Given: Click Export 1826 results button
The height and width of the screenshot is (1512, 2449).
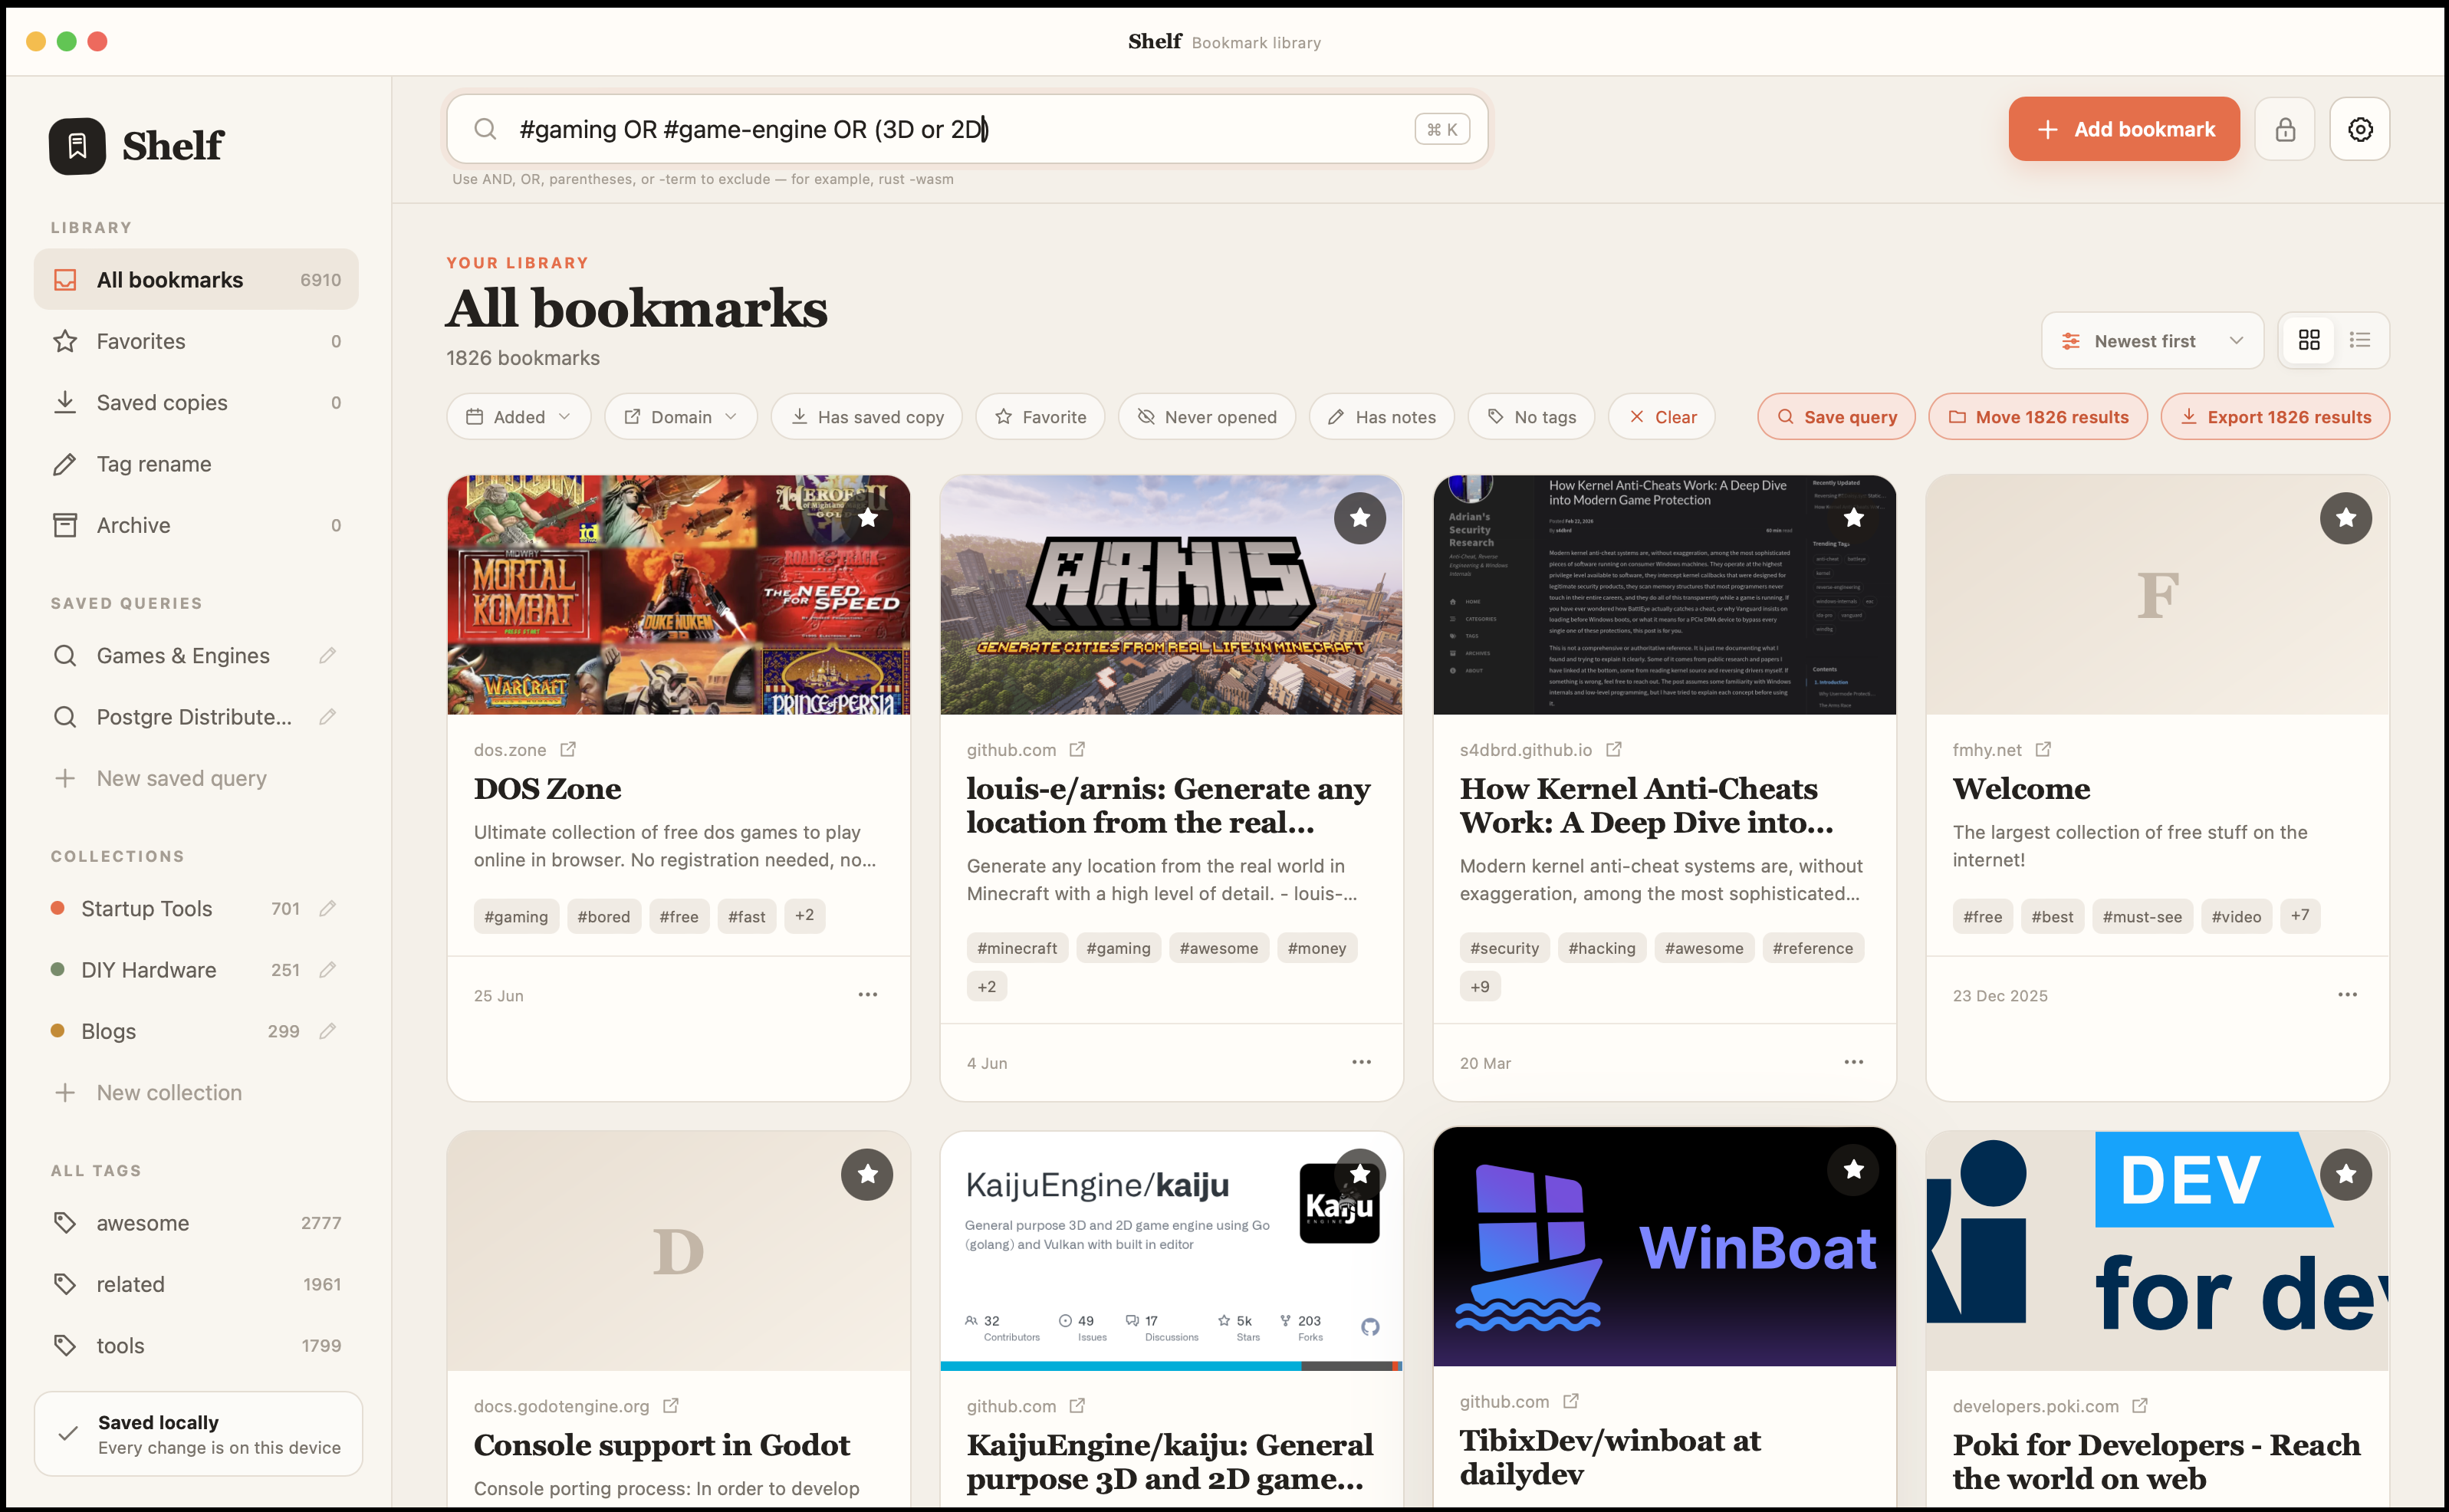Looking at the screenshot, I should pos(2275,417).
